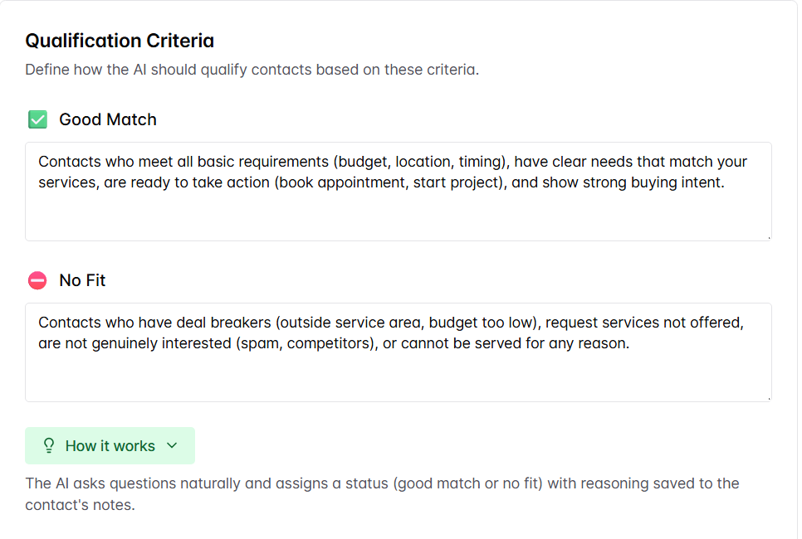Viewport: 802px width, 539px height.
Task: Grab the Good Match textarea resize handle
Action: [x=768, y=237]
